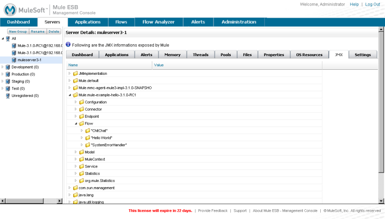This screenshot has height=219, width=385.
Task: Switch to the Flow Analyzer tab
Action: 158,22
